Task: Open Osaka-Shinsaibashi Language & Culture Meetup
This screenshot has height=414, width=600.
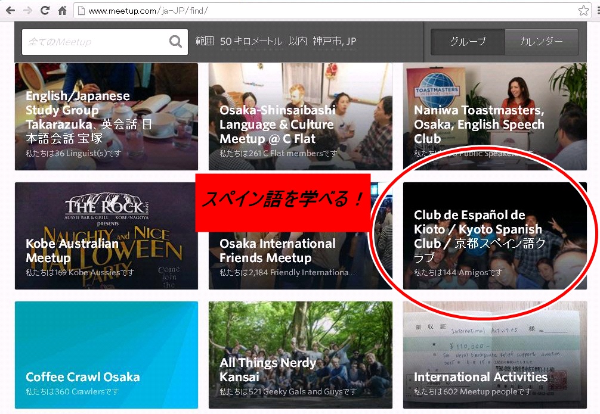Action: pos(300,117)
